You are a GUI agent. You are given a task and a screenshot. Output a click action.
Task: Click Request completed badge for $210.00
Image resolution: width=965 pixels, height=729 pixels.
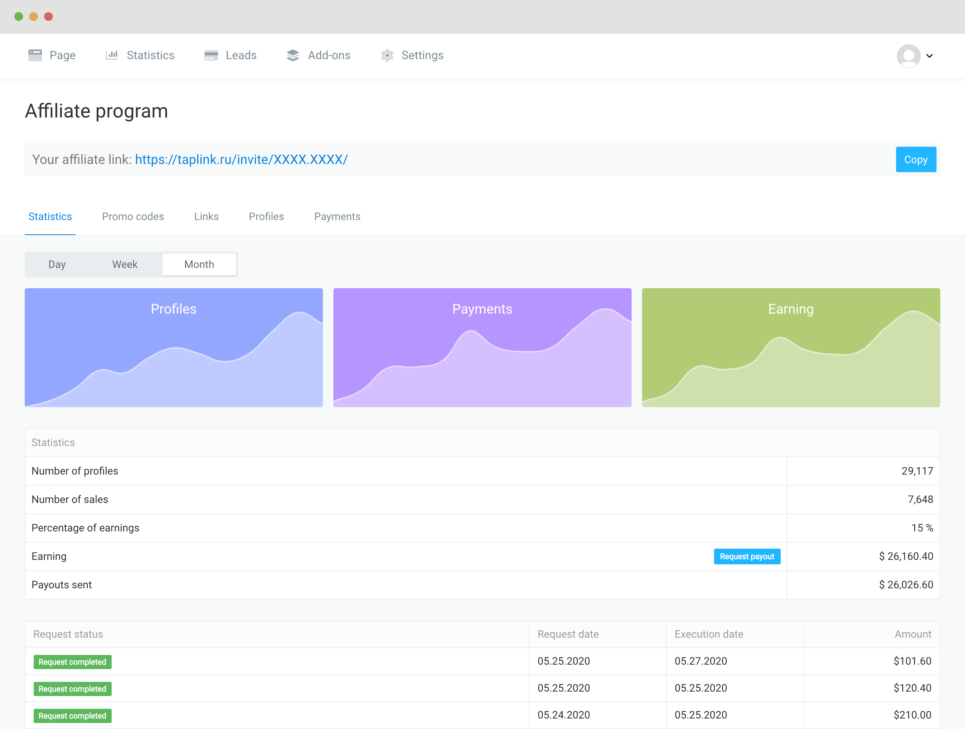[72, 716]
